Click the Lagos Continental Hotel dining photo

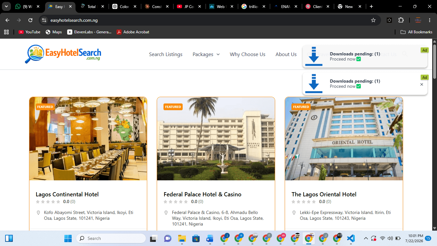[x=88, y=139]
